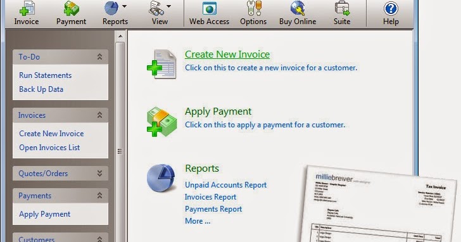This screenshot has width=461, height=242.
Task: Click the Reports pie chart toolbar icon
Action: click(111, 8)
